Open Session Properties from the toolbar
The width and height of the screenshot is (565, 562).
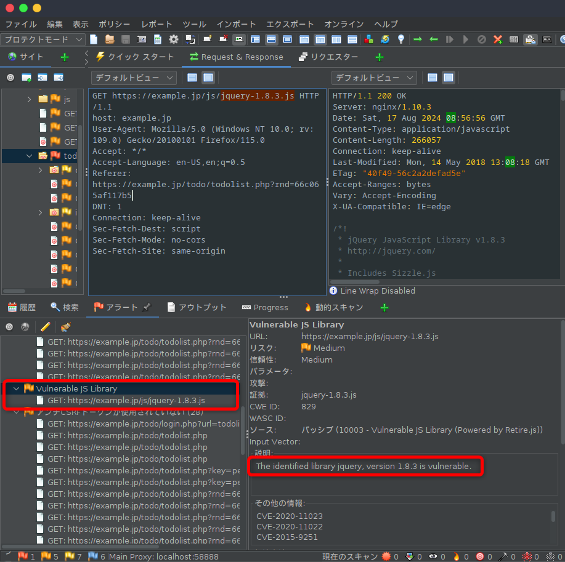pos(158,39)
